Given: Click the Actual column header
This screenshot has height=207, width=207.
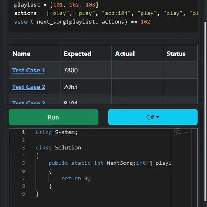Looking at the screenshot, I should [137, 54].
